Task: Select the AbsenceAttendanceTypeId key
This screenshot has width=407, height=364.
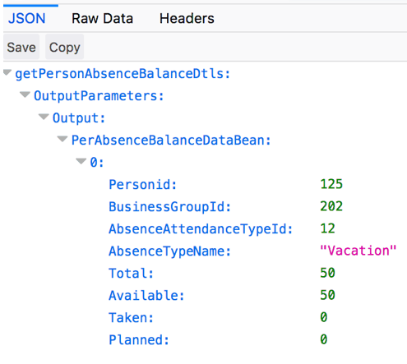Action: tap(201, 228)
